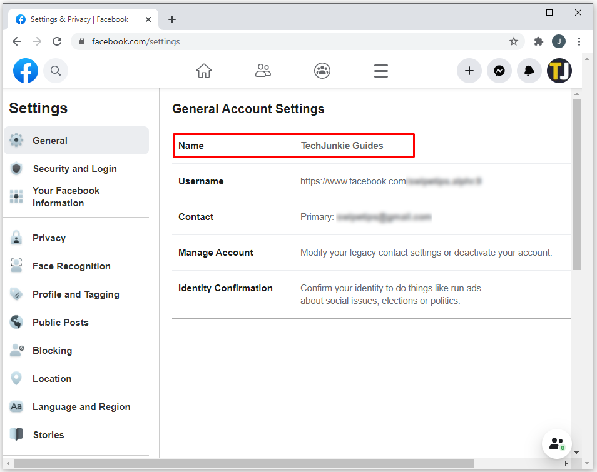Open the hamburger menu icon

click(x=381, y=71)
